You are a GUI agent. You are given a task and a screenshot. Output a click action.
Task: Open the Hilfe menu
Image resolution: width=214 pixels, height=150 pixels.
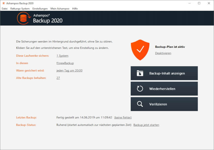click(75, 8)
